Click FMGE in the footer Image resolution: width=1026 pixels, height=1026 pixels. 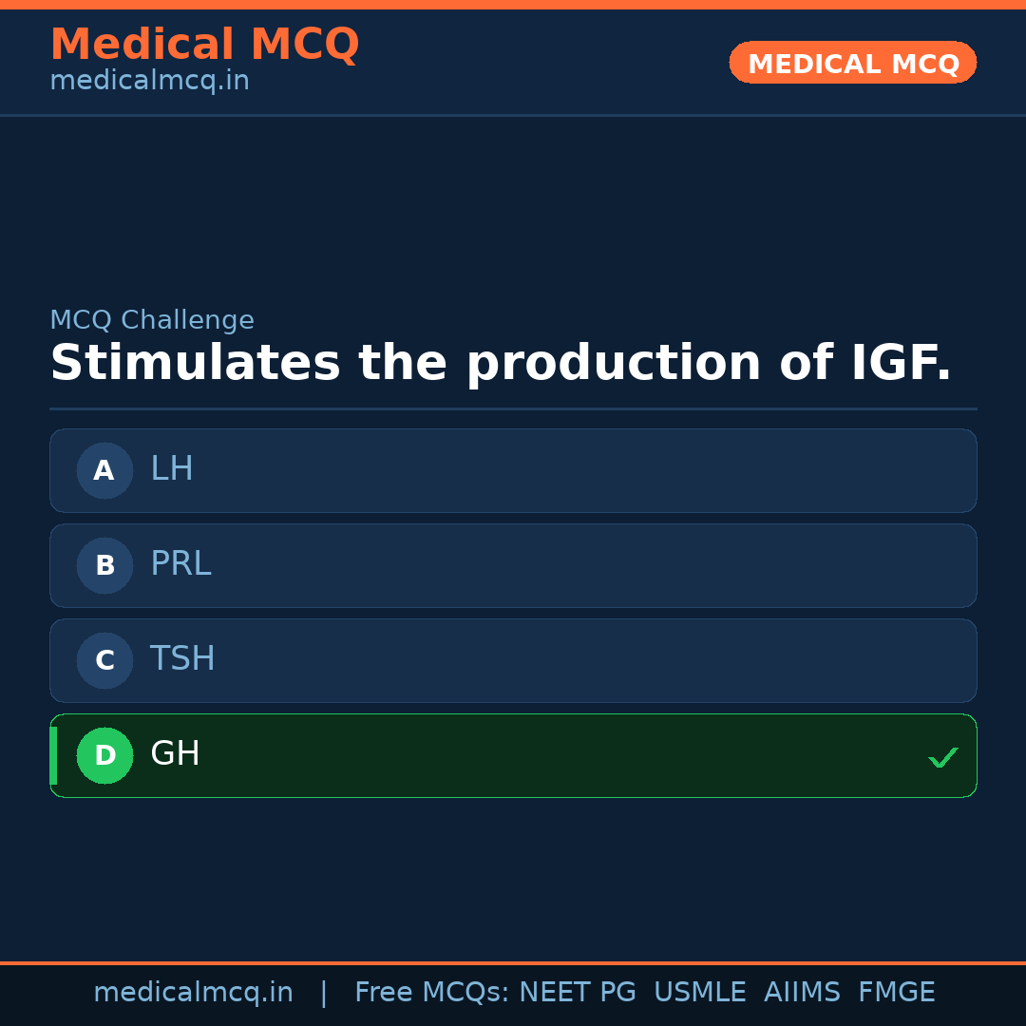896,993
